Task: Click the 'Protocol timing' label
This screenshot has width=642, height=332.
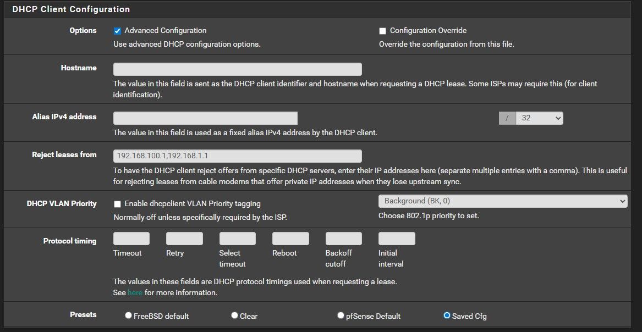Action: [x=70, y=241]
